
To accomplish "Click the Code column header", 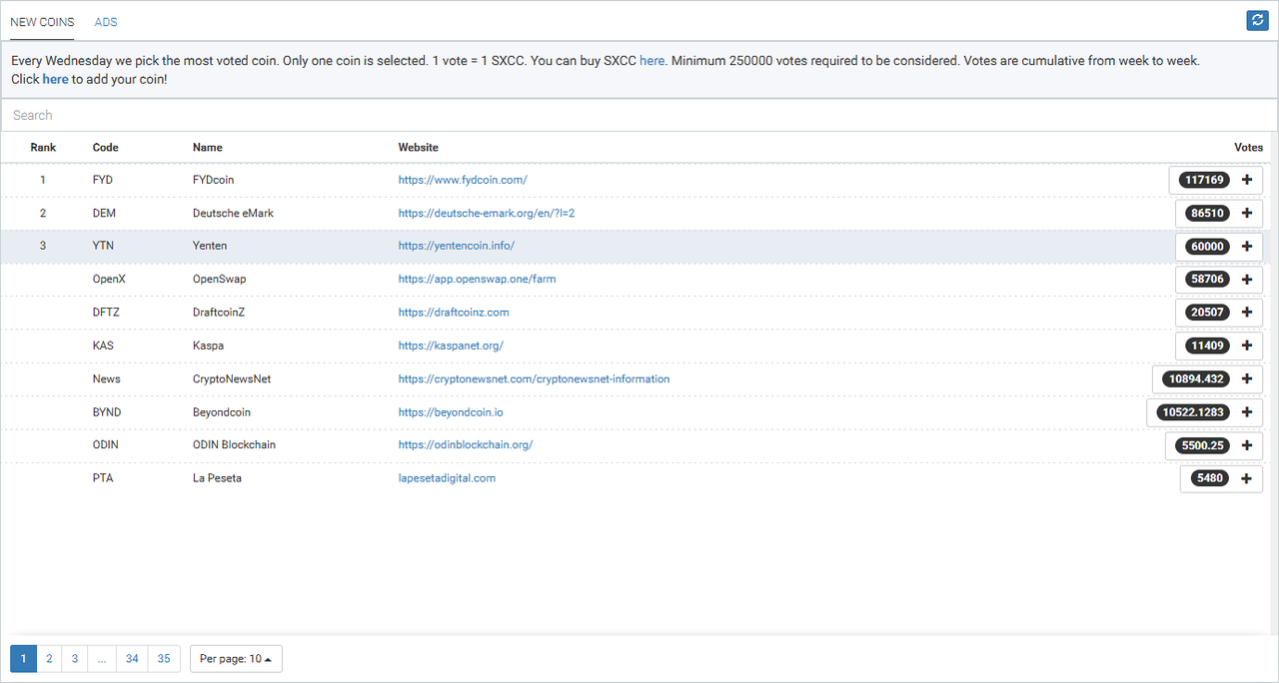I will [x=105, y=147].
